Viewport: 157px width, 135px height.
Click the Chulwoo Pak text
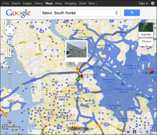(x=78, y=128)
